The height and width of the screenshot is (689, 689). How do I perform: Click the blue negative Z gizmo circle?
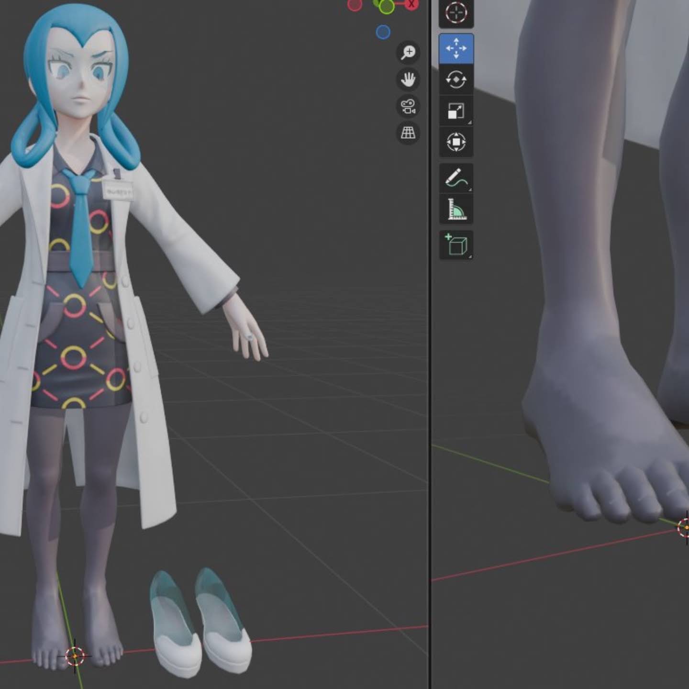(383, 32)
